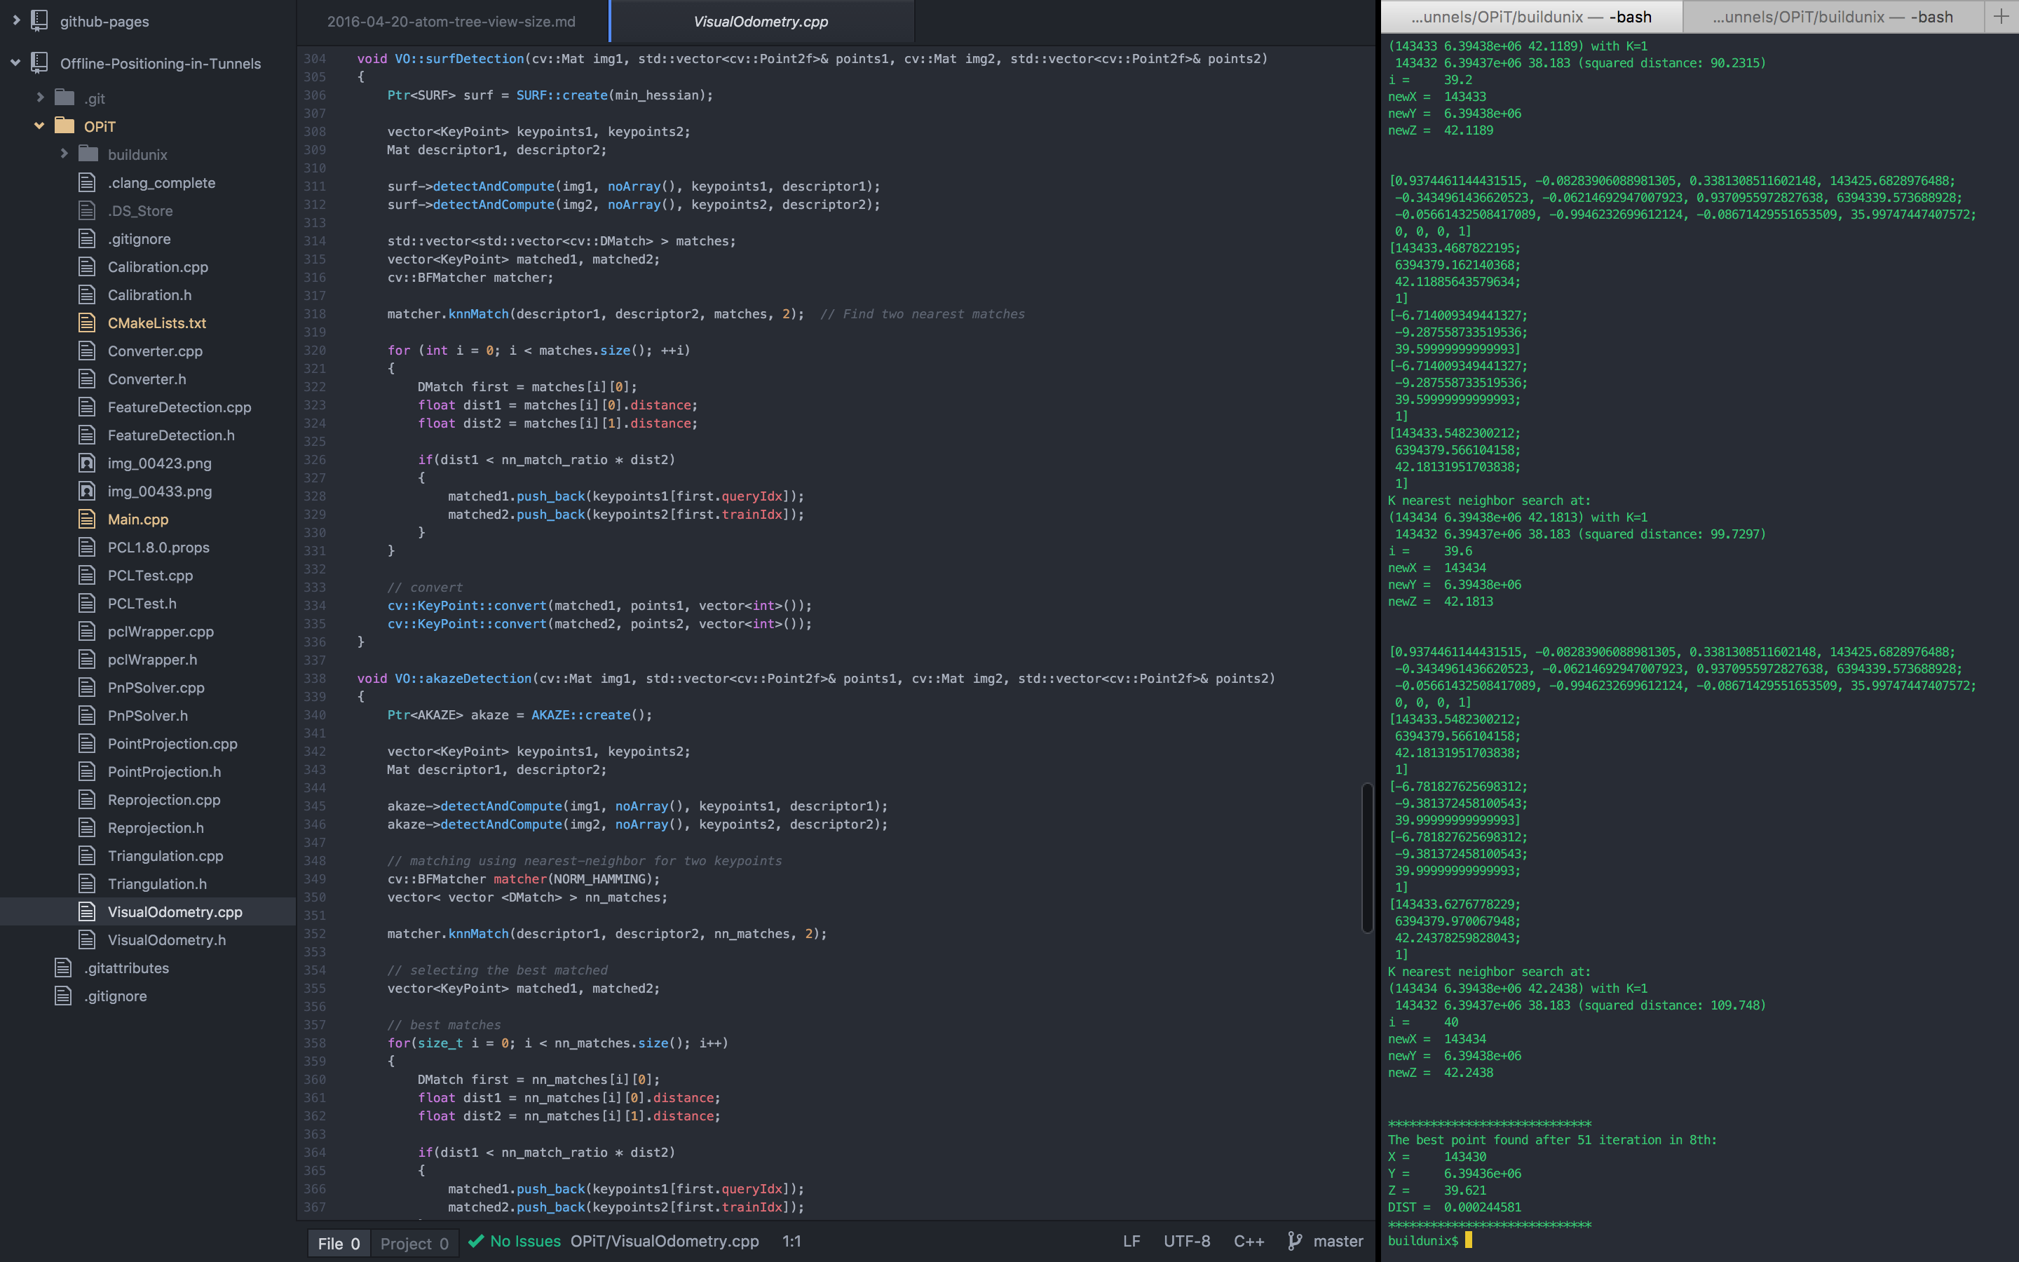Click the C++ grammar selector
Screen dimensions: 2019x1262
click(x=1249, y=1241)
